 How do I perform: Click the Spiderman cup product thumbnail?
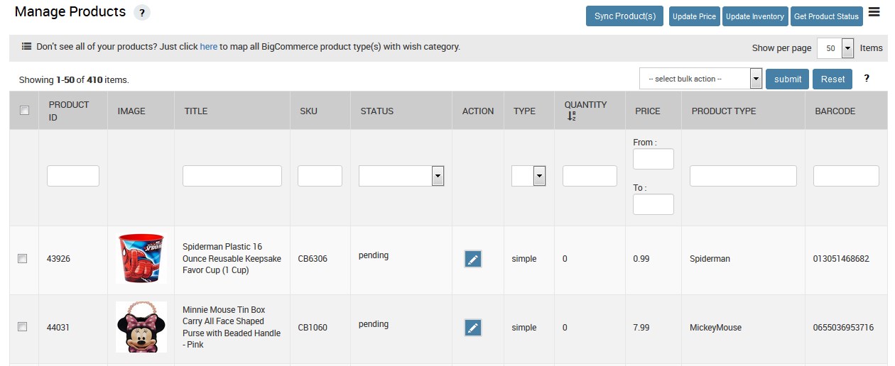click(141, 259)
